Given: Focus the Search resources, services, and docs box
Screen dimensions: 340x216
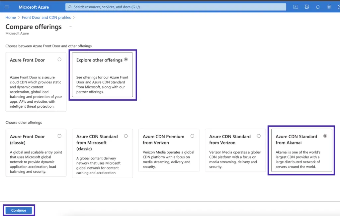Looking at the screenshot, I should coord(176,7).
